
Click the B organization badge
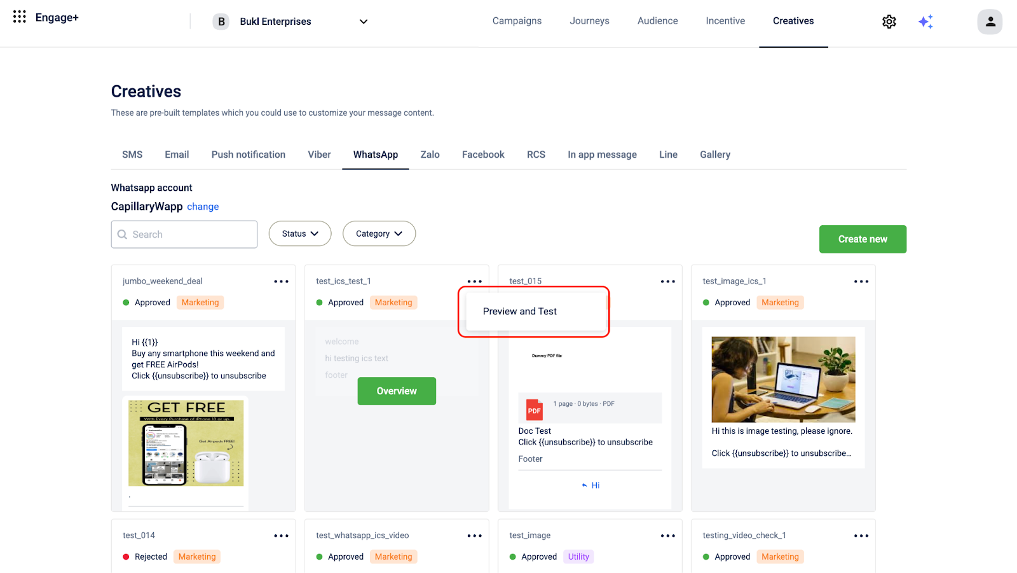click(x=221, y=22)
